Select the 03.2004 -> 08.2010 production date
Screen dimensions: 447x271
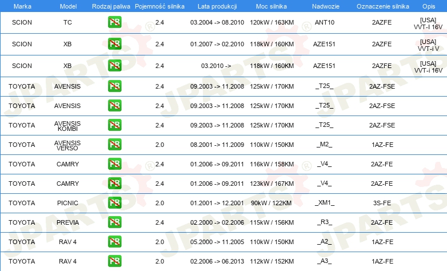pos(217,22)
